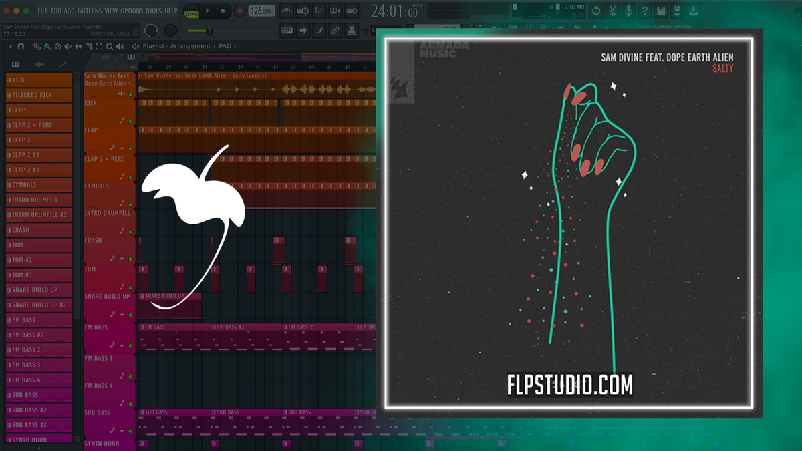Screen dimensions: 802x451
Task: Click the tempo value stepper arrows
Action: (273, 11)
